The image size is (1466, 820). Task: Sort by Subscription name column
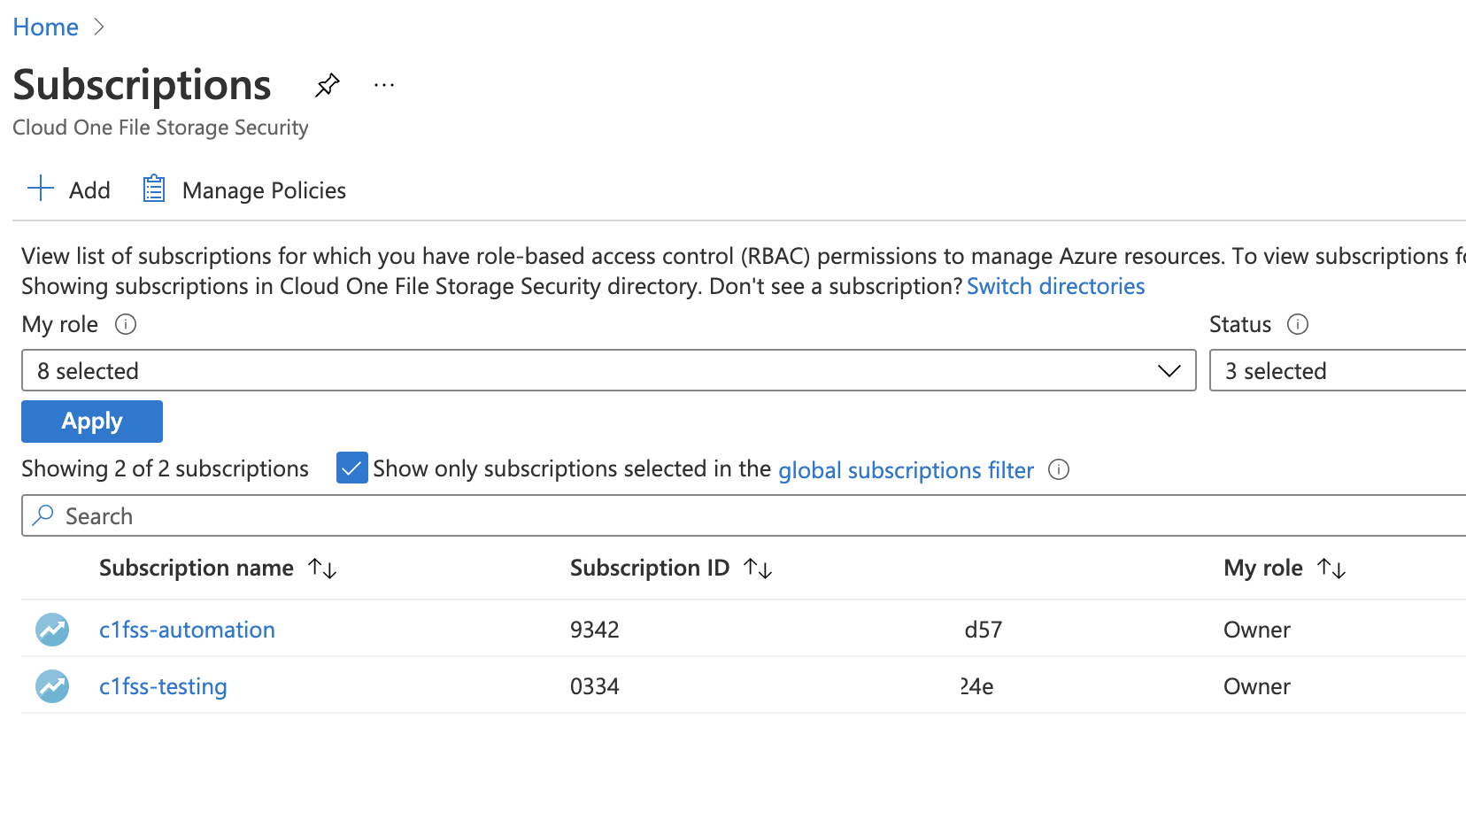(322, 569)
